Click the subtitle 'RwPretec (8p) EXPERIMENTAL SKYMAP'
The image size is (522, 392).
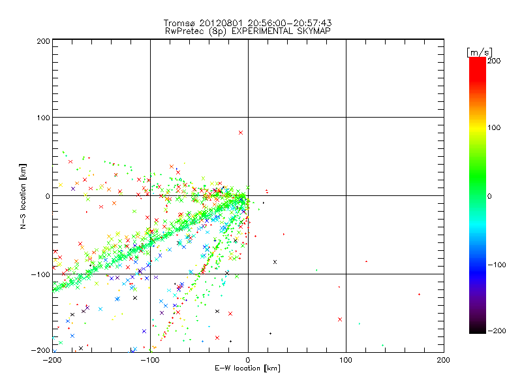[247, 31]
